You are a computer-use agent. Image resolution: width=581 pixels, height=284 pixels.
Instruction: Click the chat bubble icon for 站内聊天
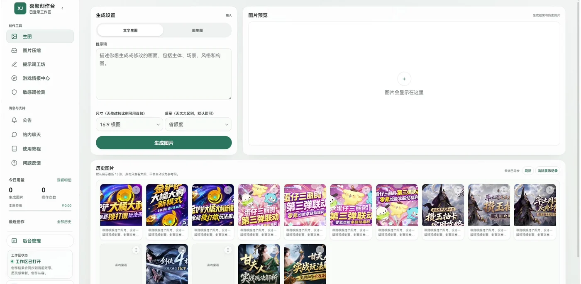coord(14,135)
